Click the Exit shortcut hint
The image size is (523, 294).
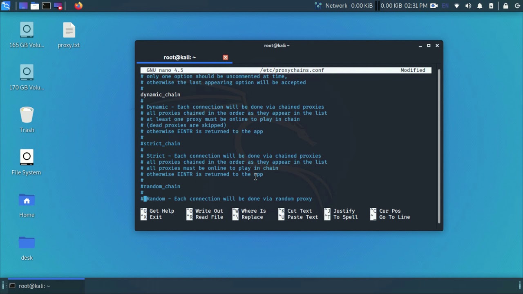[x=151, y=217]
